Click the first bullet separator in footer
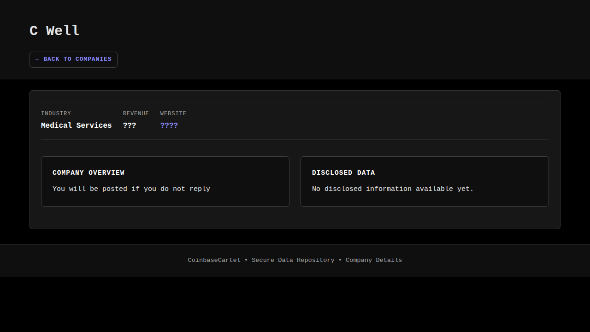 [246, 260]
